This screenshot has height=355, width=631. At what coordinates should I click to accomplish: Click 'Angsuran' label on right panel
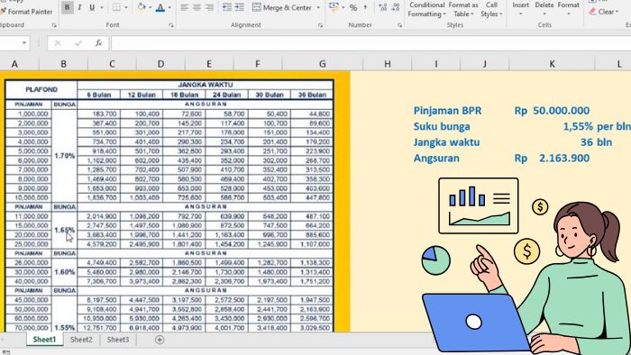(436, 159)
